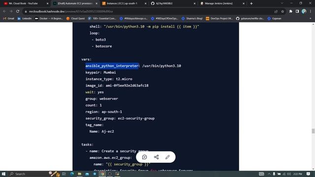This screenshot has width=315, height=177.
Task: Open the Gmail bookmark
Action: [x=9, y=19]
